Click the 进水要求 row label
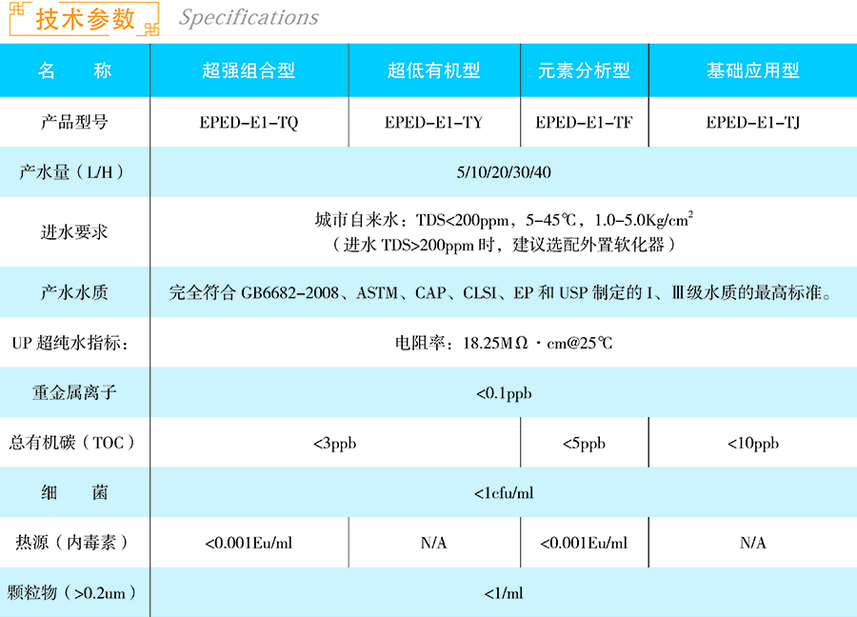The height and width of the screenshot is (617, 857). [x=74, y=231]
